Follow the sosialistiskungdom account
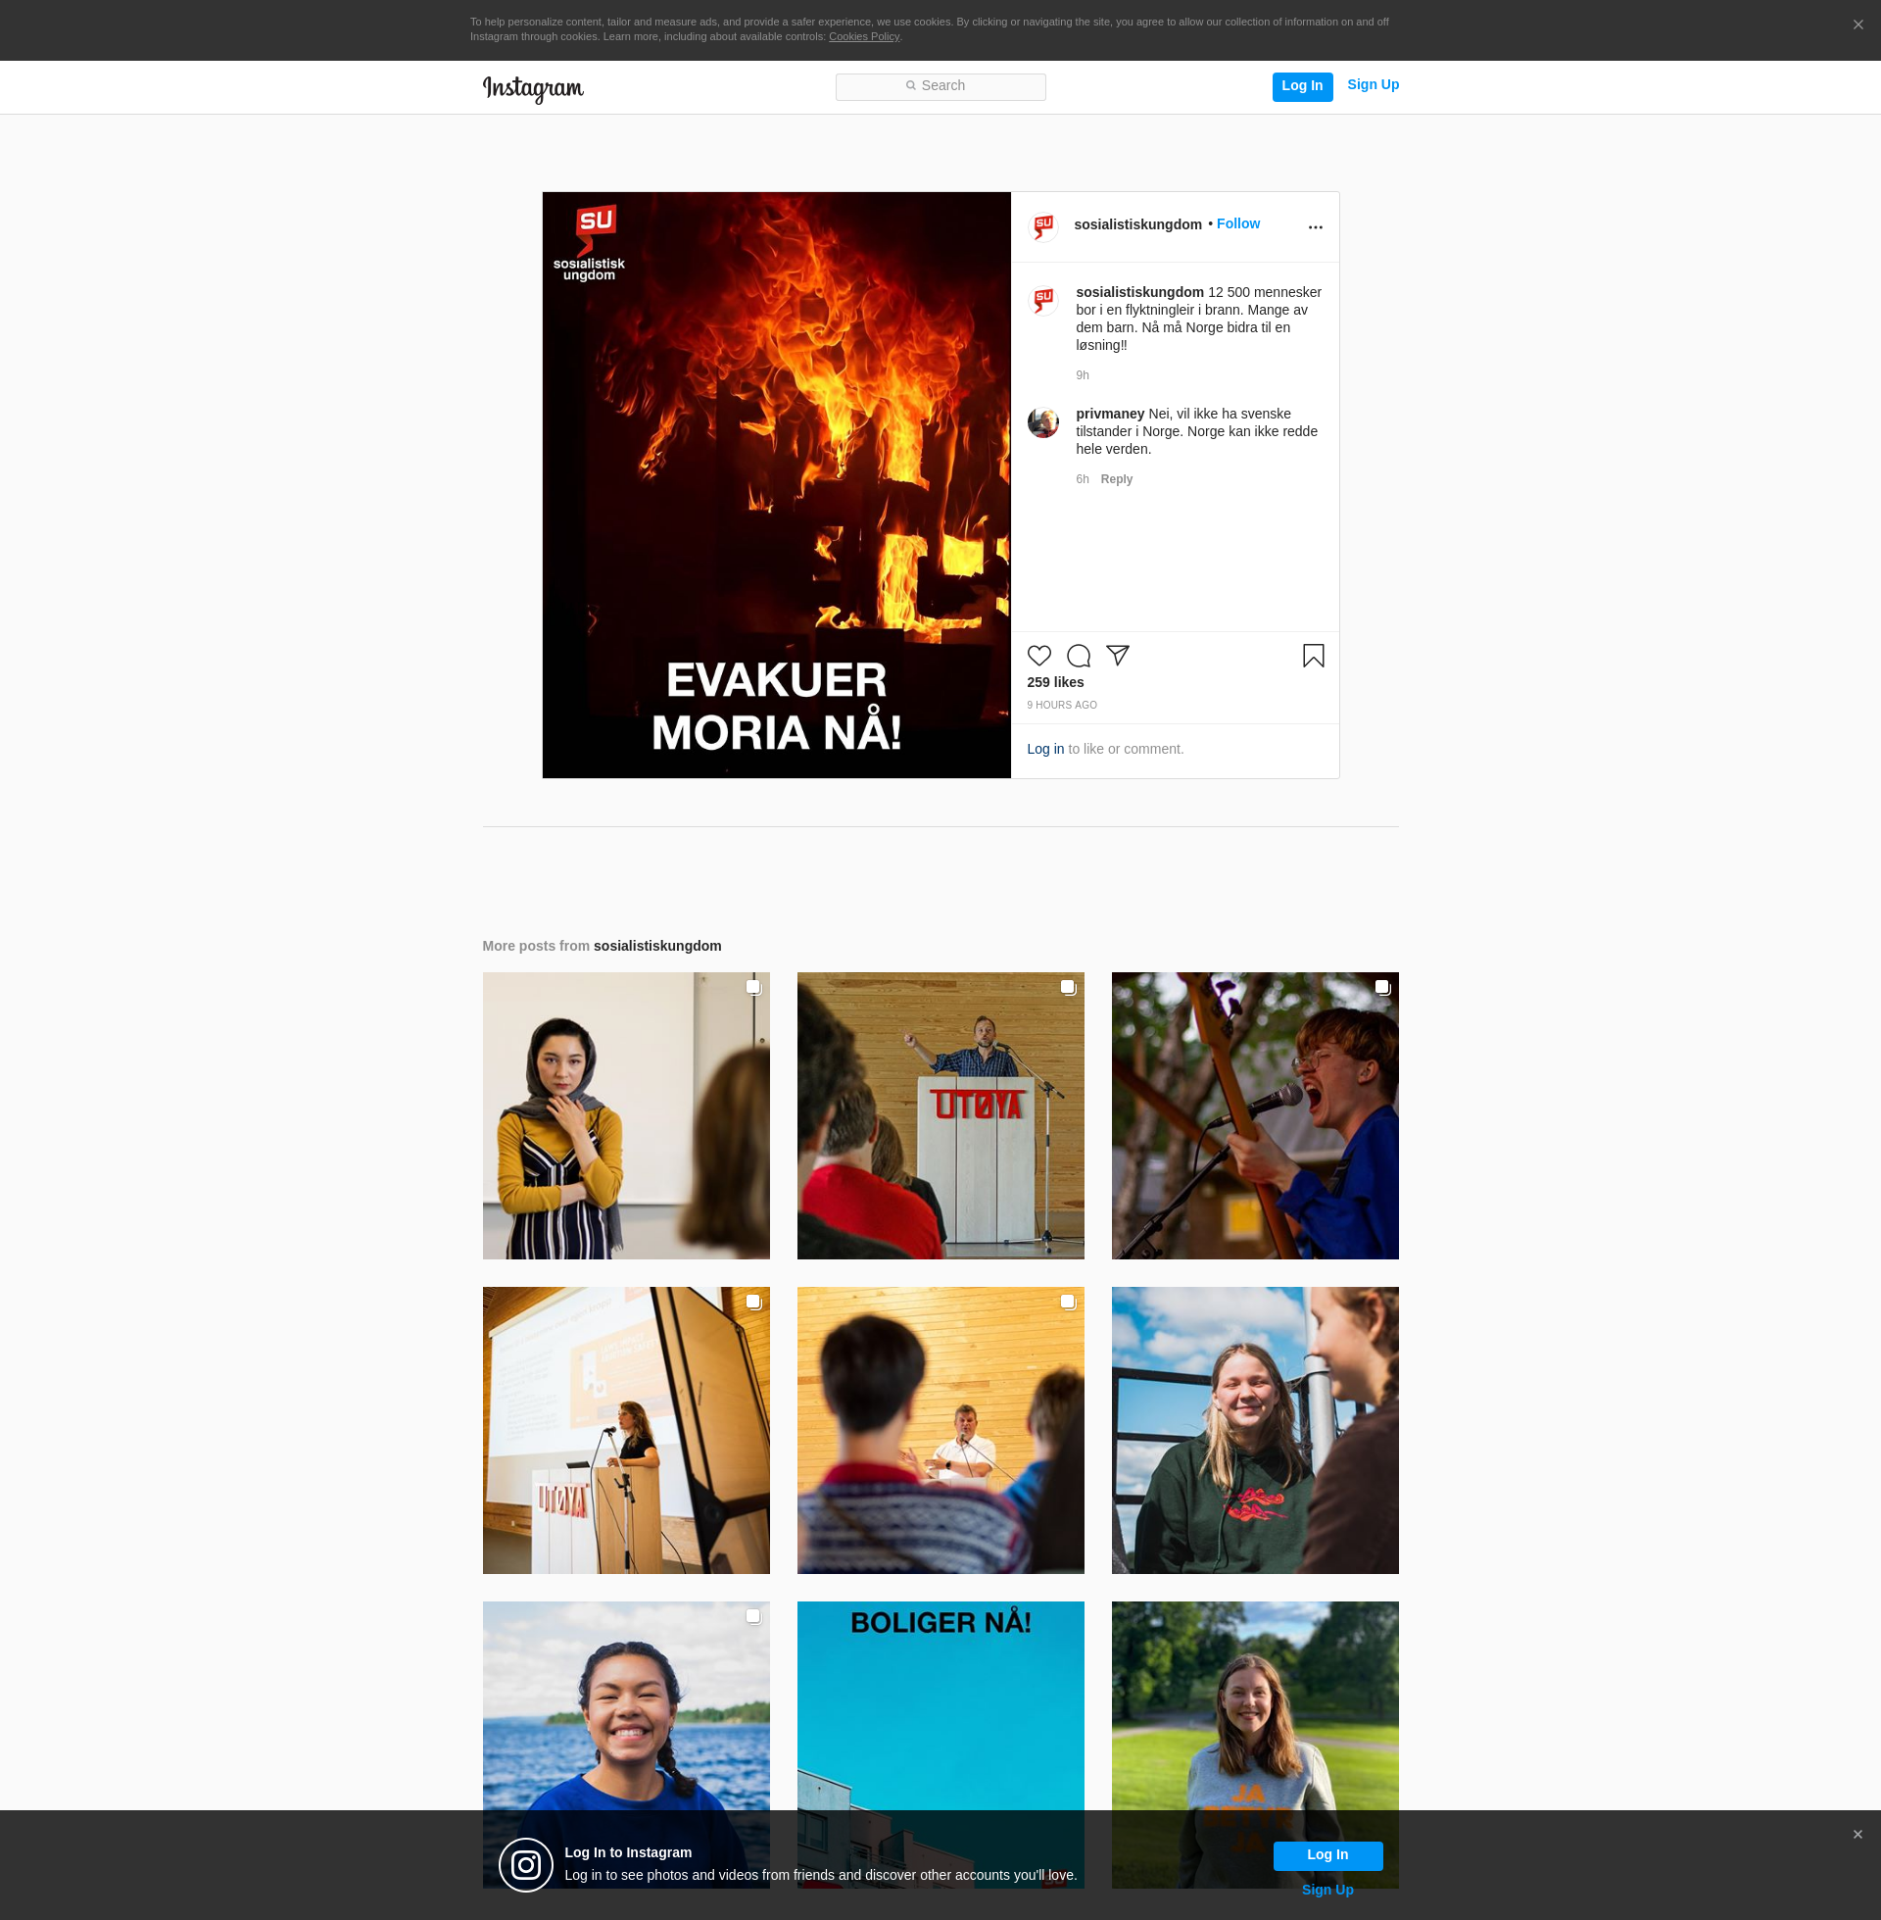1881x1920 pixels. coord(1238,224)
